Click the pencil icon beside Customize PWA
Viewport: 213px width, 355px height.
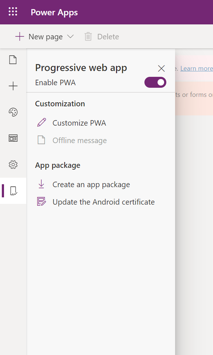point(42,122)
